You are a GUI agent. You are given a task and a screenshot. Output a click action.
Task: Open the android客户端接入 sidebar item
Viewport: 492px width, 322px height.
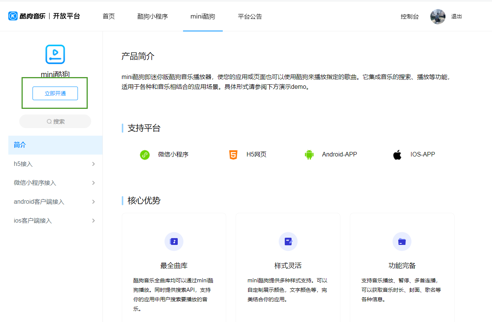click(x=56, y=202)
